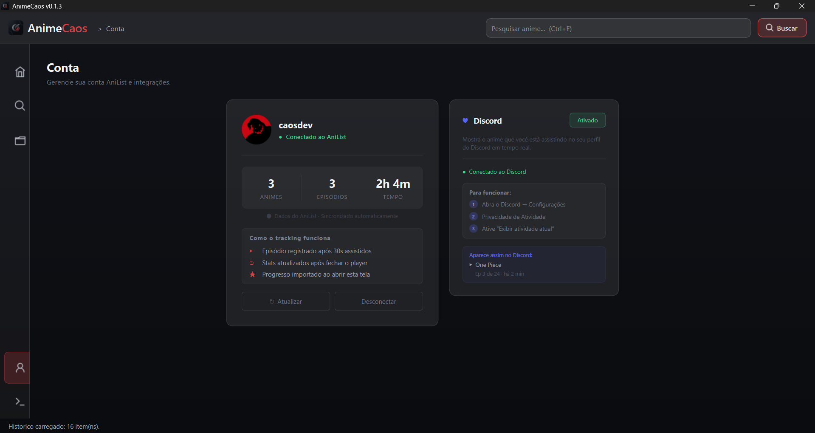Viewport: 815px width, 433px height.
Task: Minimize the AnimeCaos window
Action: tap(752, 6)
